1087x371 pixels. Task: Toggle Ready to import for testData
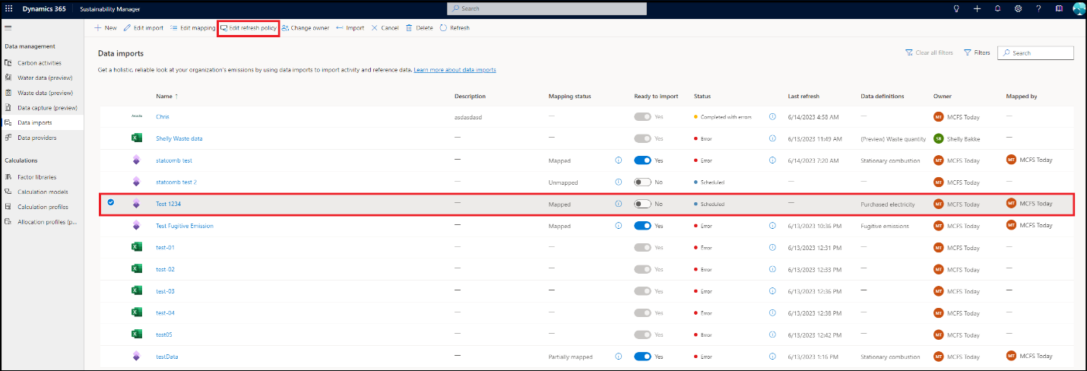coord(643,357)
